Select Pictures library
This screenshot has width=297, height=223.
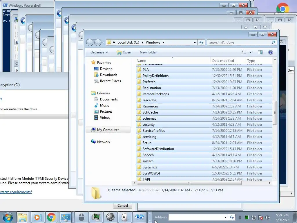(x=106, y=111)
